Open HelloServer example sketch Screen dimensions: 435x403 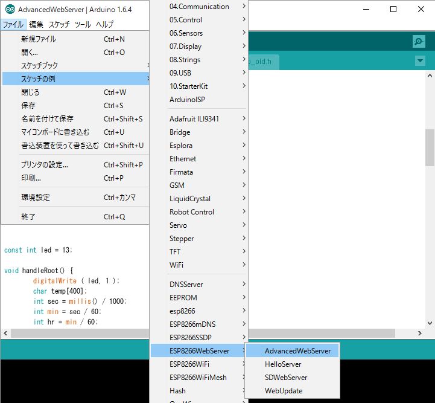(x=293, y=364)
